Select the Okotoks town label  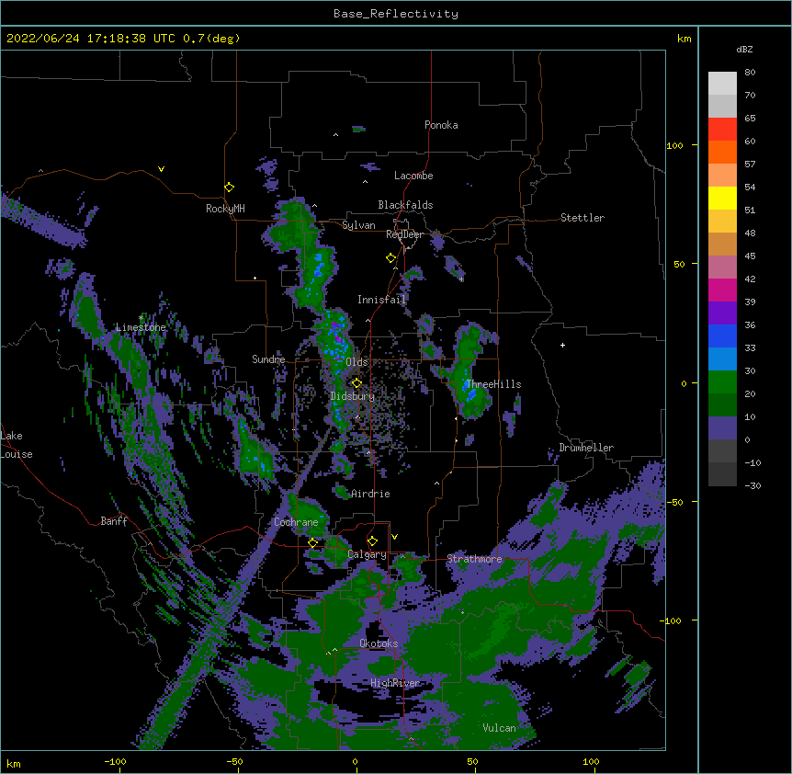[x=379, y=643]
